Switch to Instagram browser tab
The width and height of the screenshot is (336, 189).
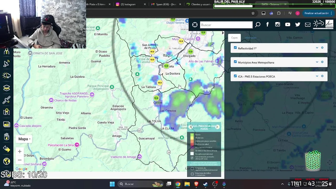pos(131,4)
